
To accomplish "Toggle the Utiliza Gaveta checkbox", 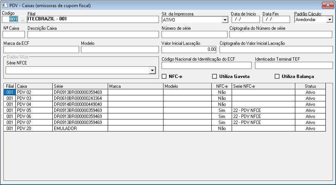I will click(214, 76).
